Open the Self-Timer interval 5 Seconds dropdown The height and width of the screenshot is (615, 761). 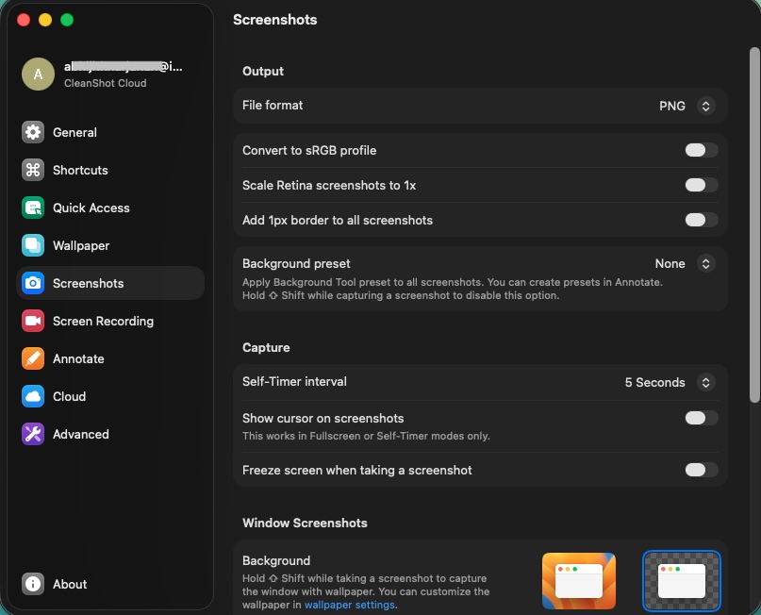tap(670, 383)
